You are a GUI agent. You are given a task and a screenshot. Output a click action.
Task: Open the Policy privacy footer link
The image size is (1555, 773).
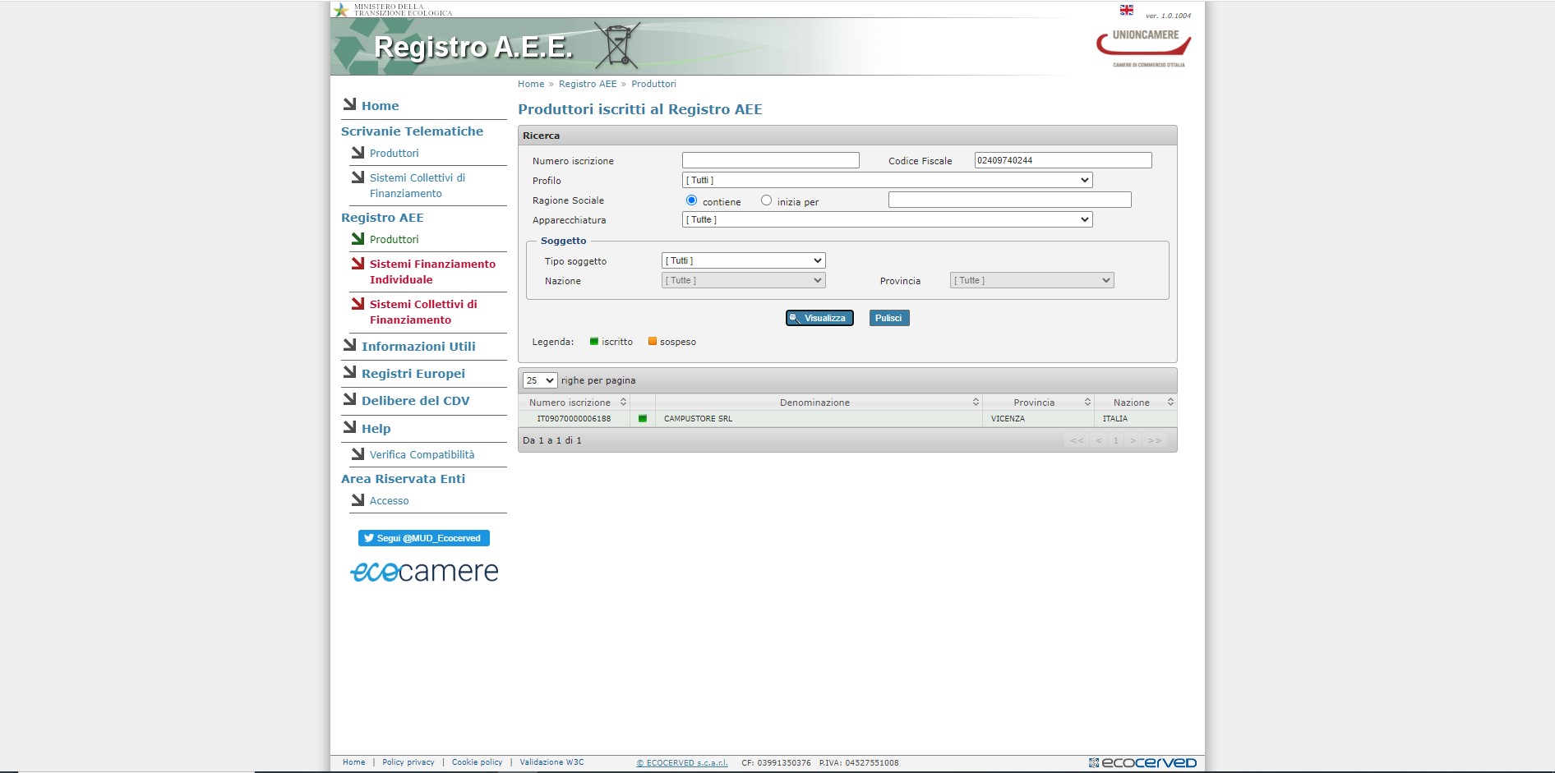tap(408, 762)
